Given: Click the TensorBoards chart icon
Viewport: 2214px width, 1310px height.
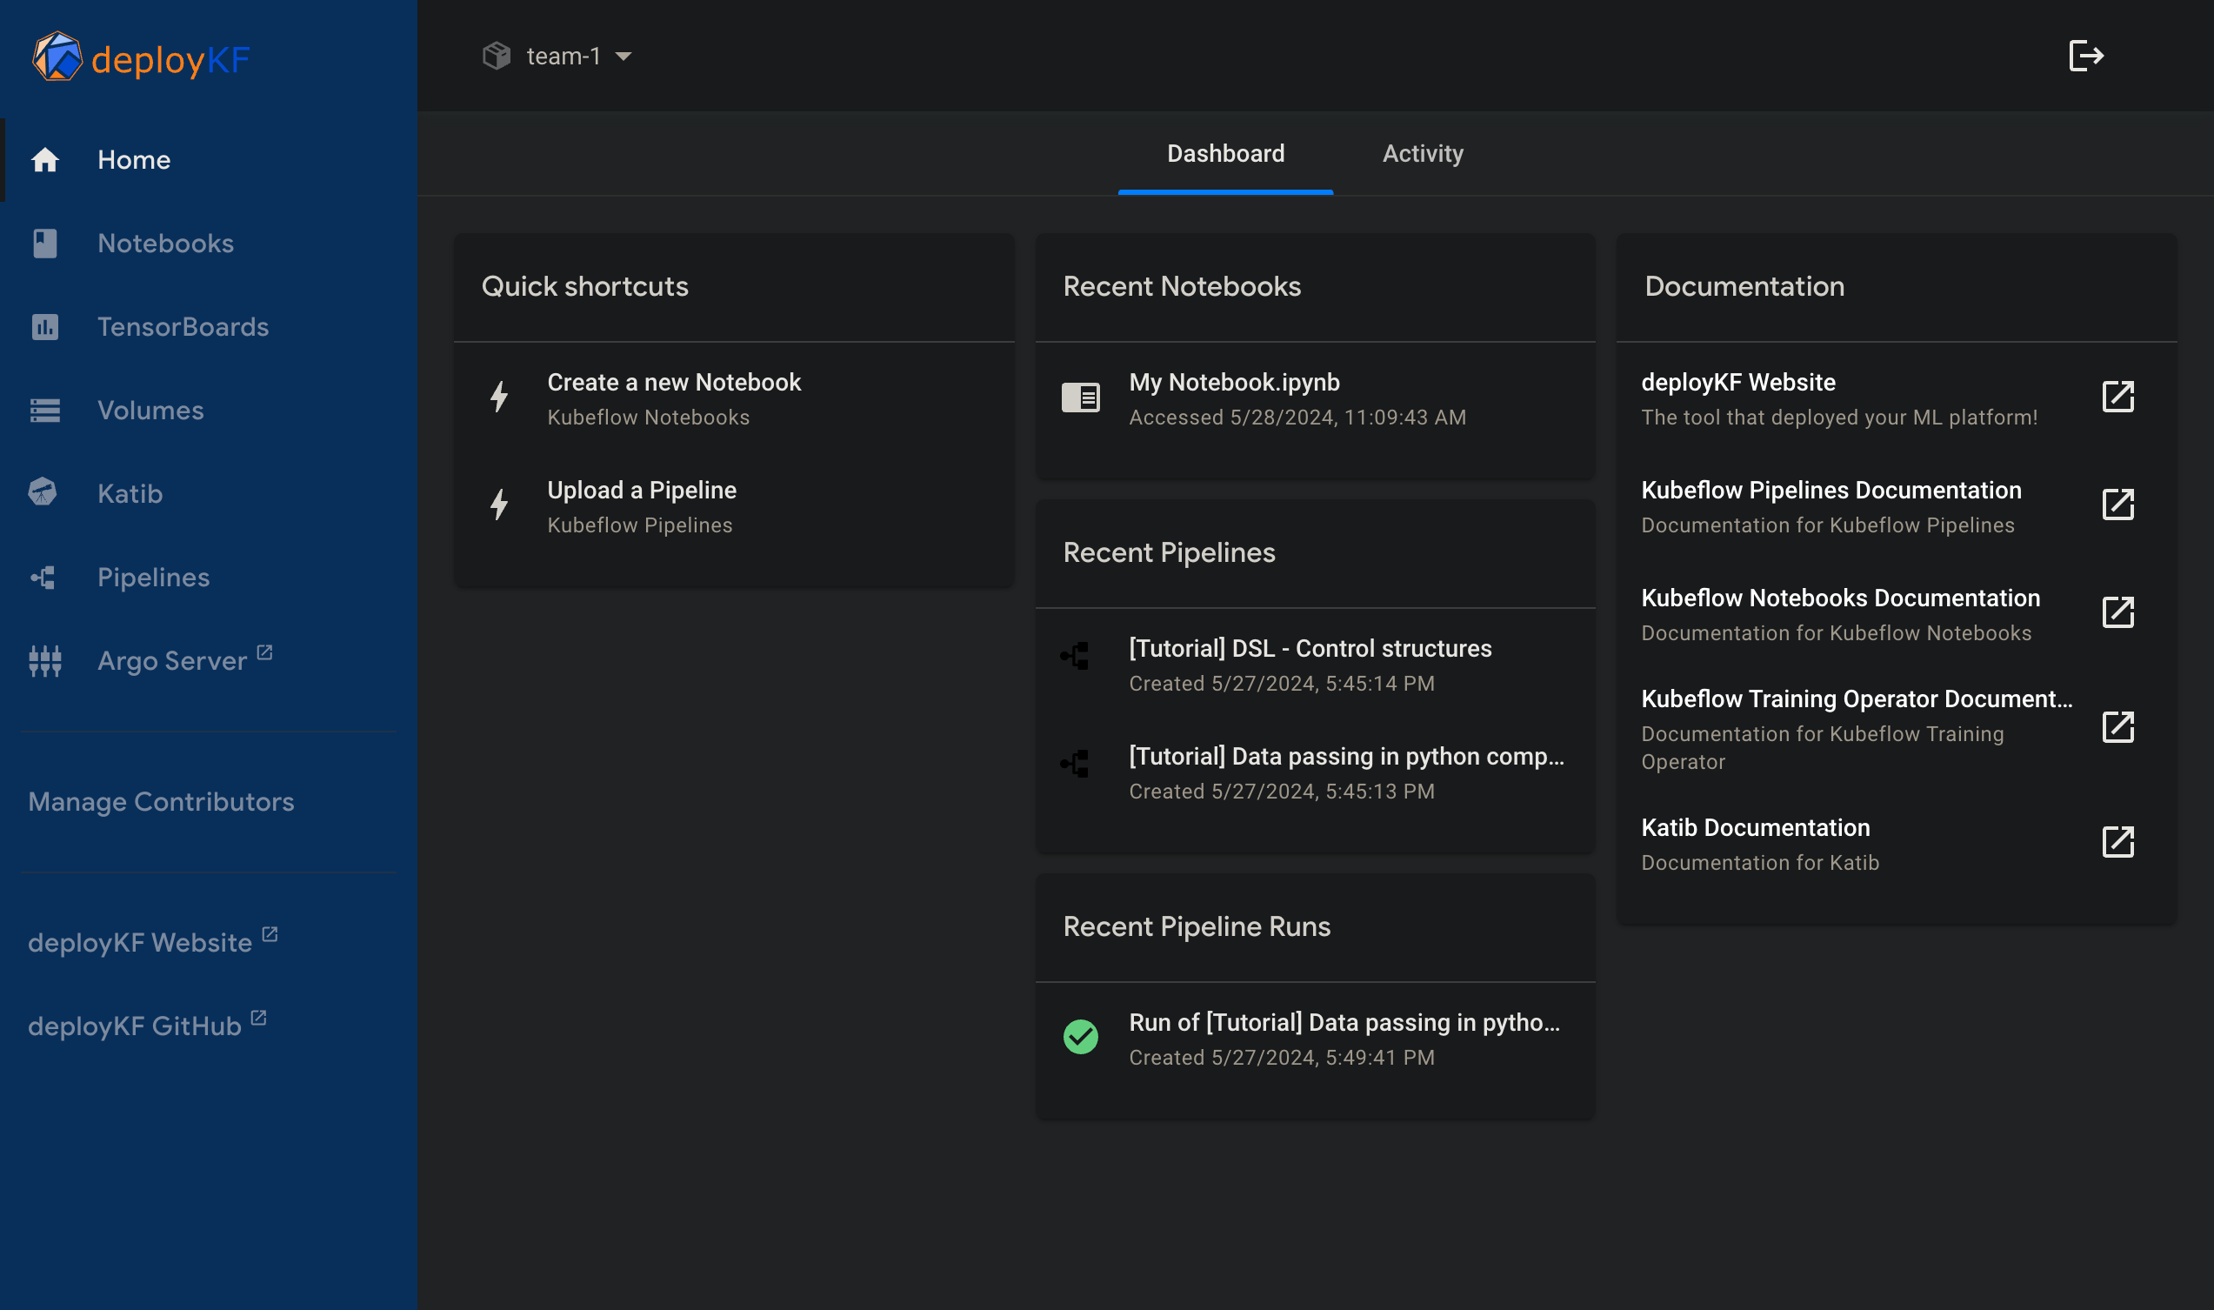Looking at the screenshot, I should coord(45,326).
